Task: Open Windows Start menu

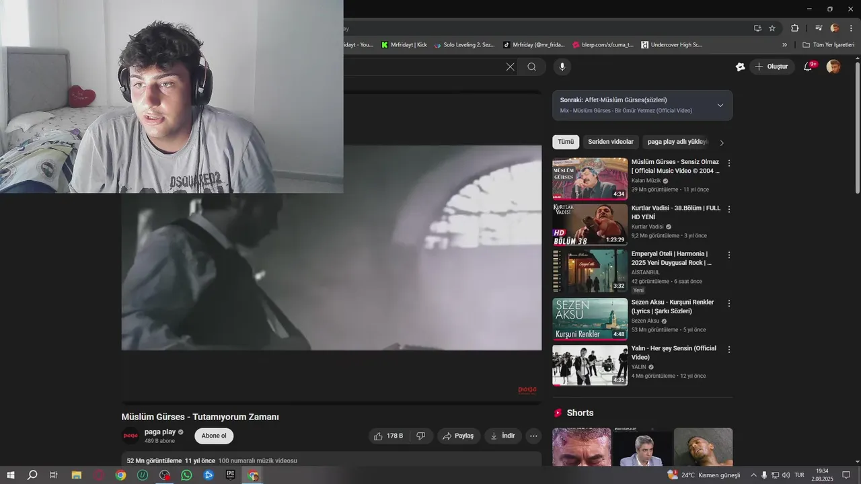Action: (11, 475)
